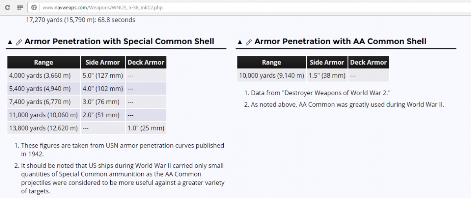Collapse the Special Common Shell section triangle
Screen dimensions: 471x198
[x=10, y=42]
